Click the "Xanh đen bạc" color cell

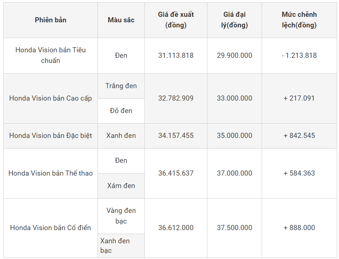point(115,246)
